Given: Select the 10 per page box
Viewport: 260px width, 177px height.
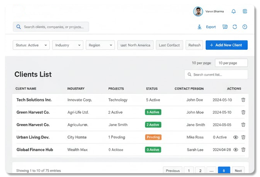Looking at the screenshot, I should click(231, 63).
